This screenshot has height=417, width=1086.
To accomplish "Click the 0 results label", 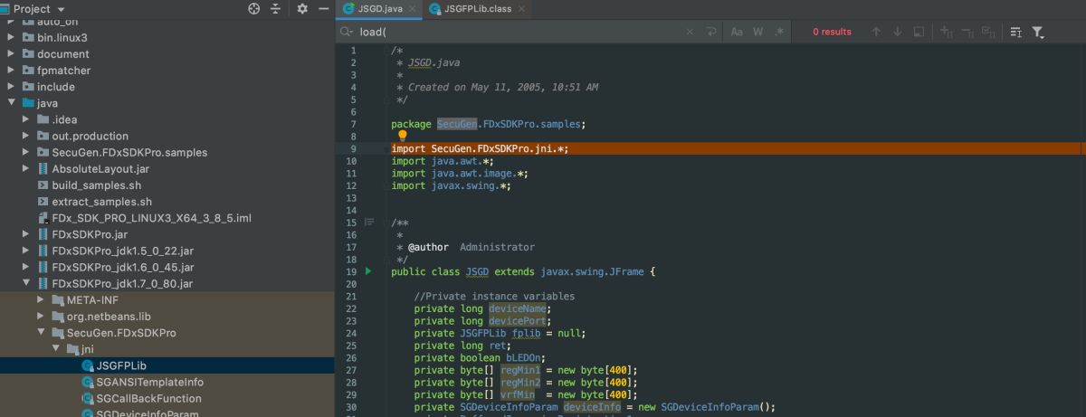I will click(832, 32).
